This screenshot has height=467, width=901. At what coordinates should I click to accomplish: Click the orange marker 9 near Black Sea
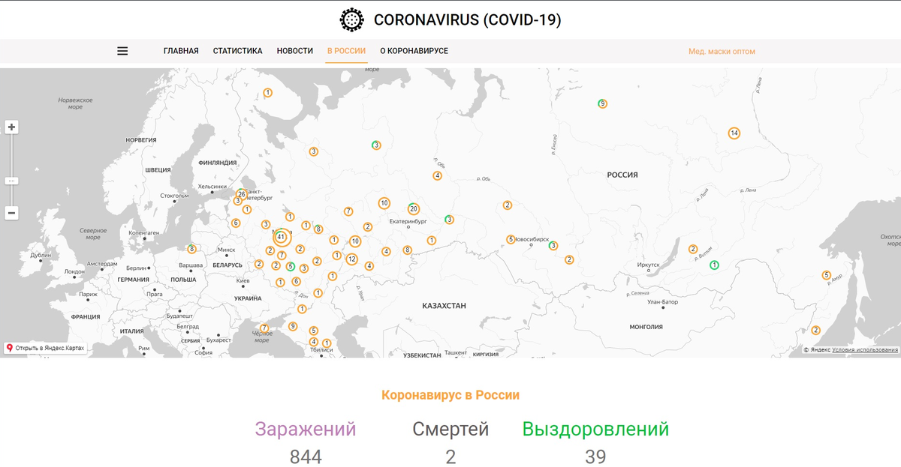pos(293,327)
